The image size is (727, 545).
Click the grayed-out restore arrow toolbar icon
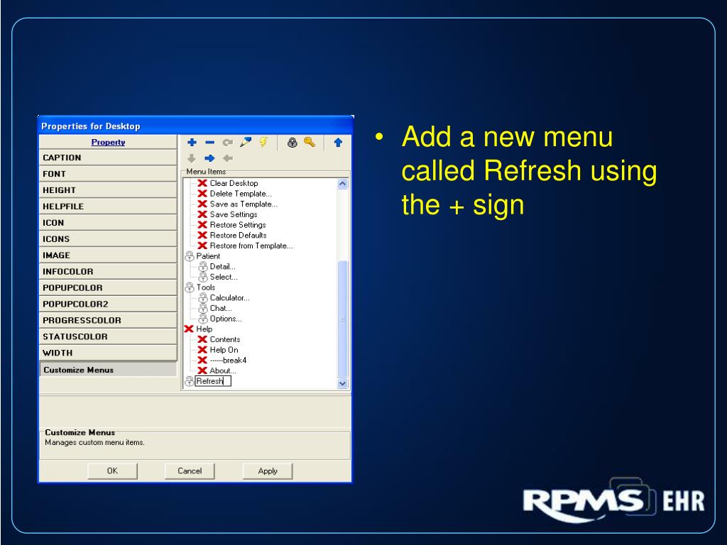228,142
